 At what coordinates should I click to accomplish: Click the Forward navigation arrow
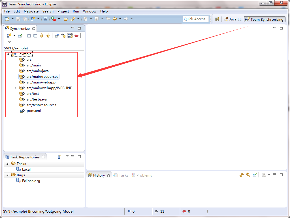(126, 19)
